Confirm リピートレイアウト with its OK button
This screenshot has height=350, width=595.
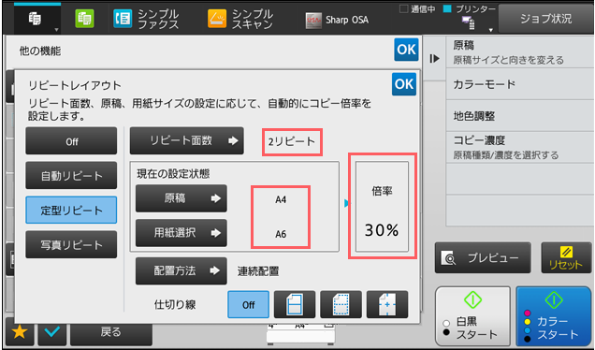(x=404, y=84)
